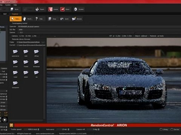Click the material browser vertical scrollbar
Screen dimensions: 181x135
click(x=44, y=83)
